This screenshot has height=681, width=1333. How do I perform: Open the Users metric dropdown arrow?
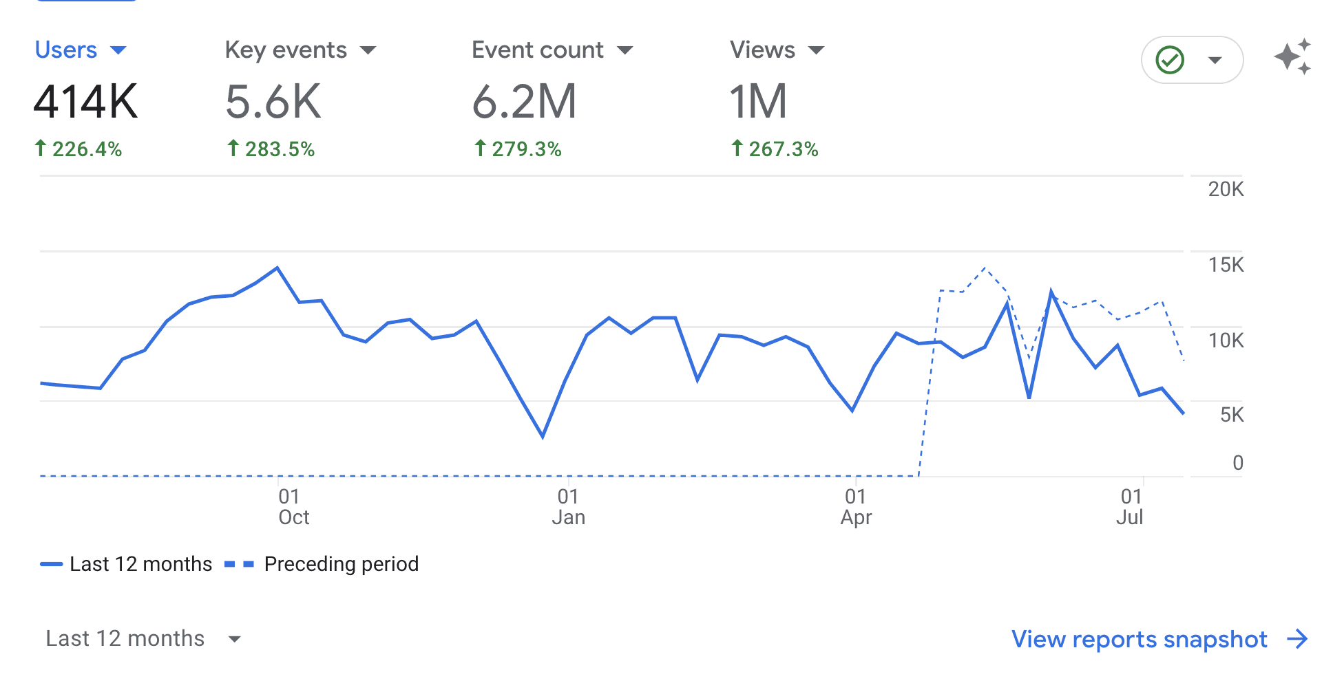coord(118,50)
